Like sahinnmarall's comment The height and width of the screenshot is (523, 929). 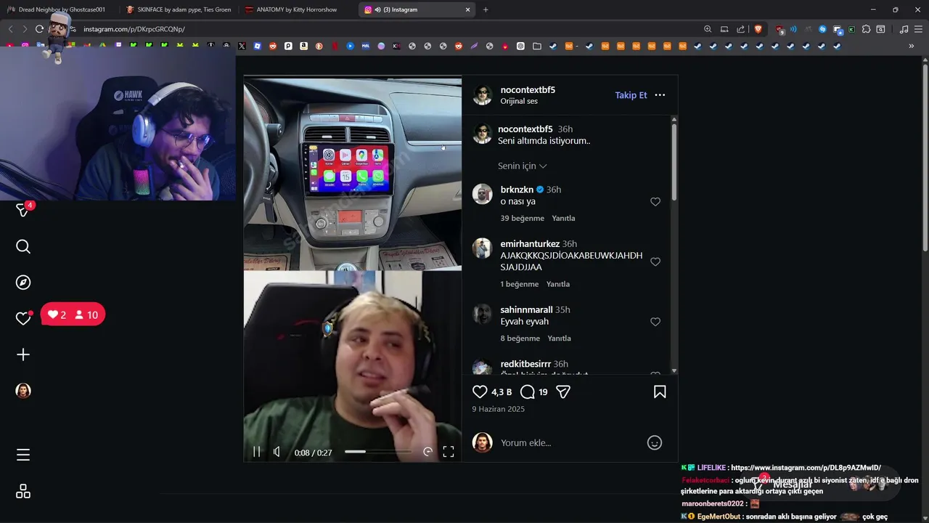[x=655, y=322]
